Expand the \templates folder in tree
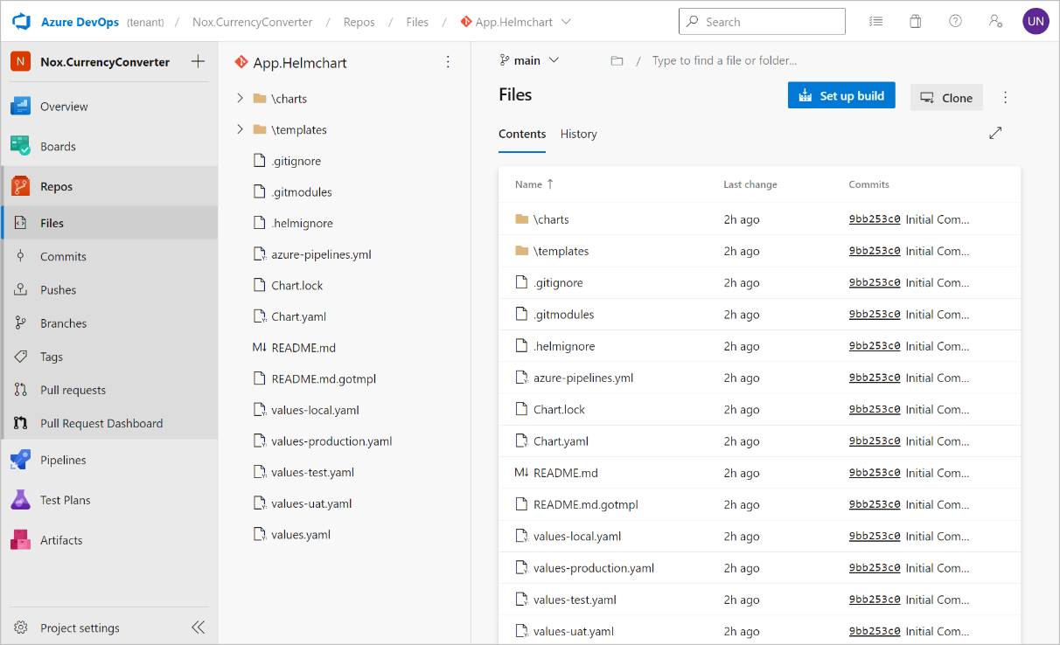This screenshot has width=1060, height=645. [x=241, y=129]
